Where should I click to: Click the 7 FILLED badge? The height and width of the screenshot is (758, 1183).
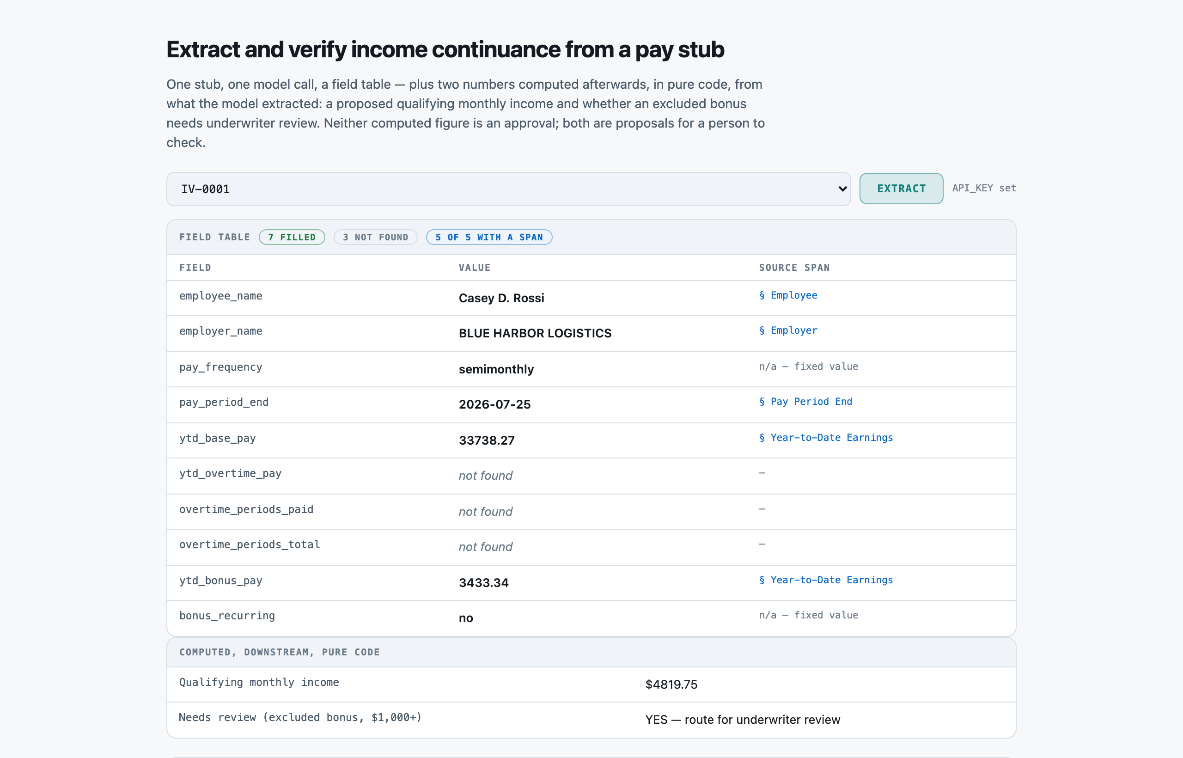tap(292, 237)
